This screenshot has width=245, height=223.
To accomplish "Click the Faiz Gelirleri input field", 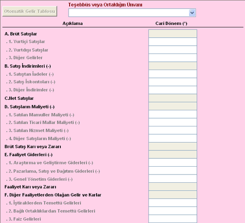I will coord(173,219).
